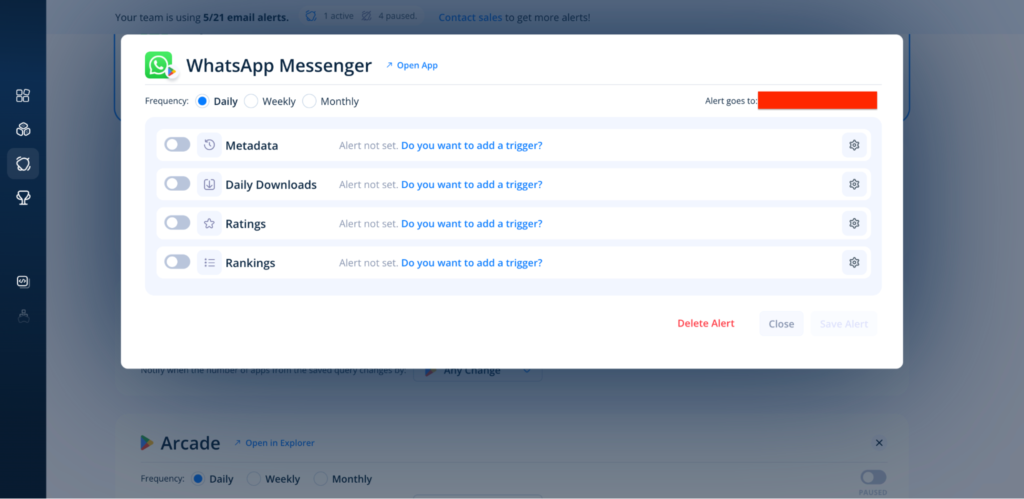Click the '5/21 email alerts.' text
This screenshot has height=499, width=1024.
tap(246, 17)
